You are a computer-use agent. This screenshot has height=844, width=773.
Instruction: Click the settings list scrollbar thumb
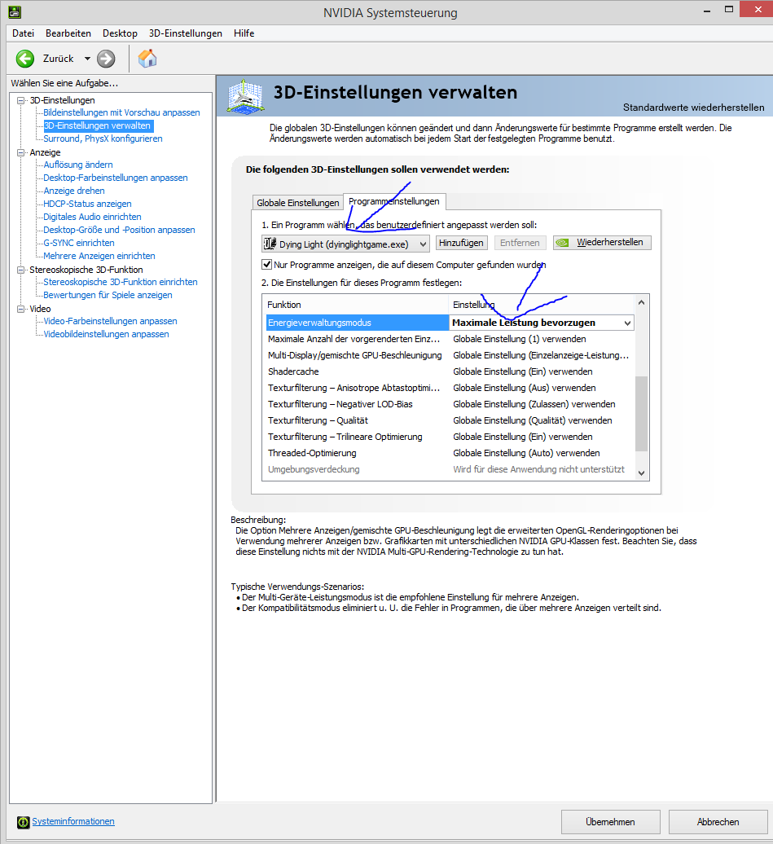point(641,413)
